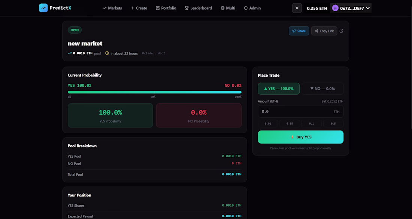This screenshot has height=219, width=412.
Task: Set the amount with the 0.05 preset
Action: click(x=290, y=124)
